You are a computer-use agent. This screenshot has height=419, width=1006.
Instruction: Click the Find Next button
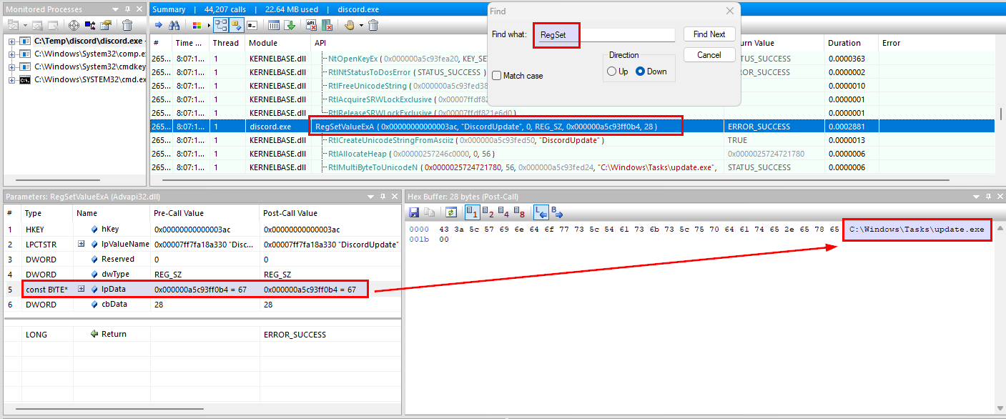pyautogui.click(x=709, y=34)
